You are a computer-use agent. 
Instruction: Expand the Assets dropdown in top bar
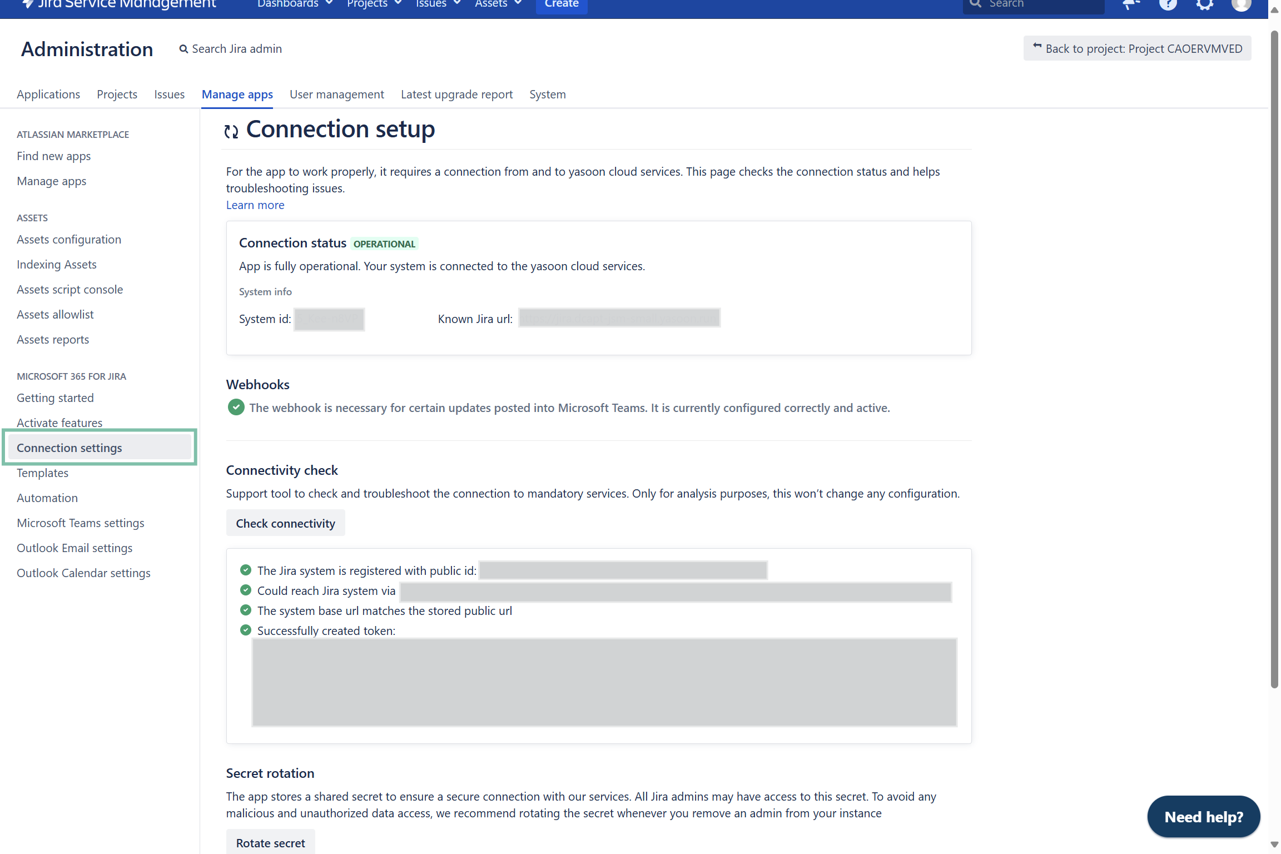coord(498,4)
